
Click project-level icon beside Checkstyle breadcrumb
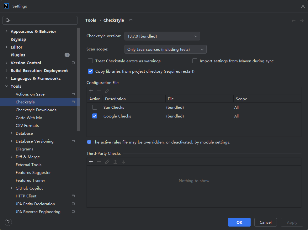pos(131,20)
